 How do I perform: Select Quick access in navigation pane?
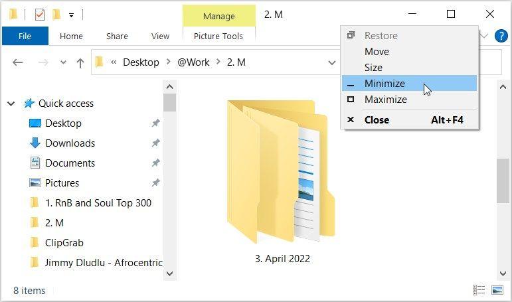[x=66, y=104]
